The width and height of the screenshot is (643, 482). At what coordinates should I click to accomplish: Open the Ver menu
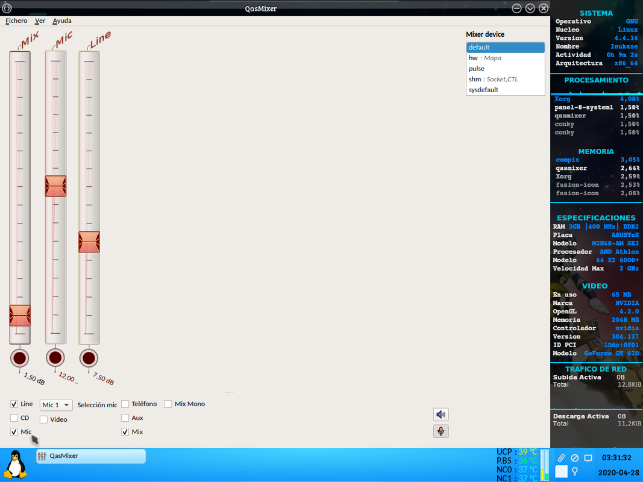click(40, 21)
